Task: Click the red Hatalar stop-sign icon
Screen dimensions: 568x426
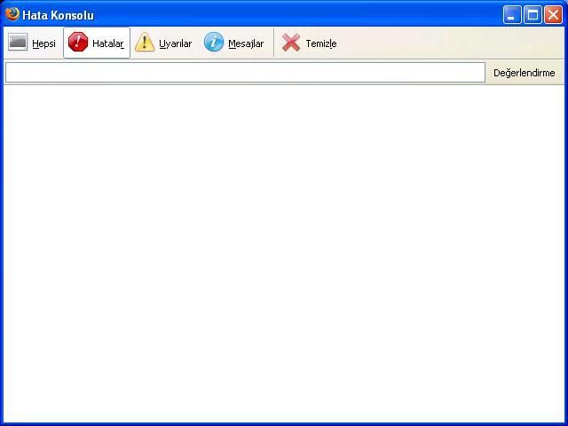Action: click(78, 43)
